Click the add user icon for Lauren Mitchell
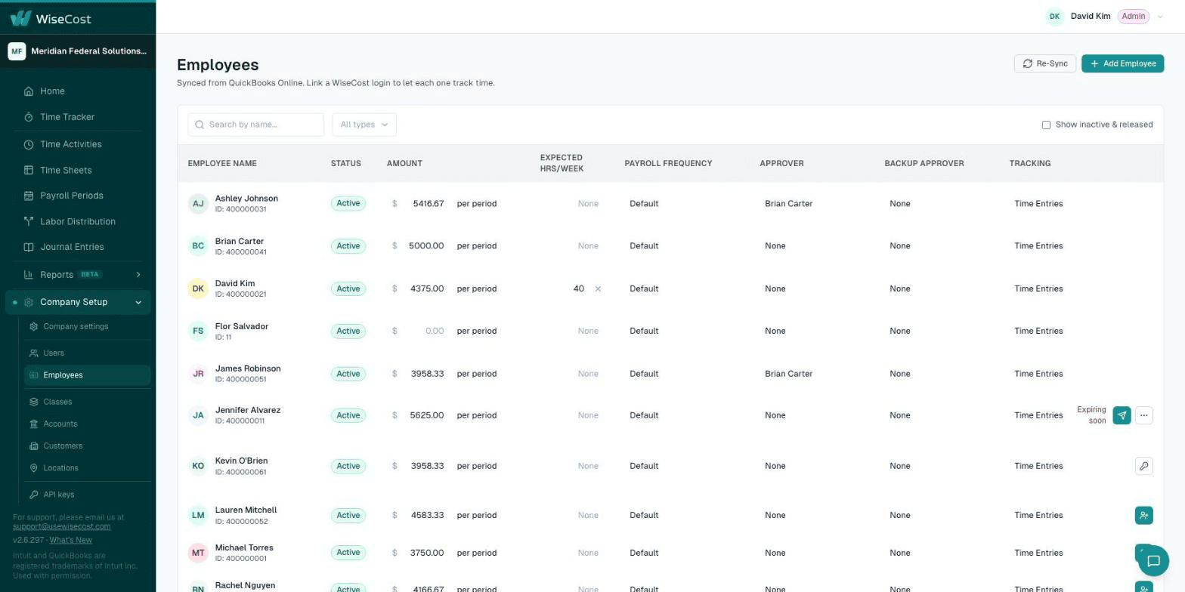 click(x=1144, y=515)
